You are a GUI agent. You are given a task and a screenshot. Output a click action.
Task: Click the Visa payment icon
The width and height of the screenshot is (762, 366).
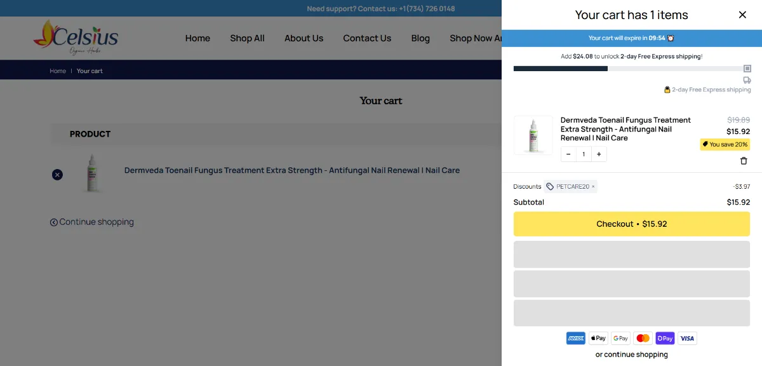coord(687,338)
